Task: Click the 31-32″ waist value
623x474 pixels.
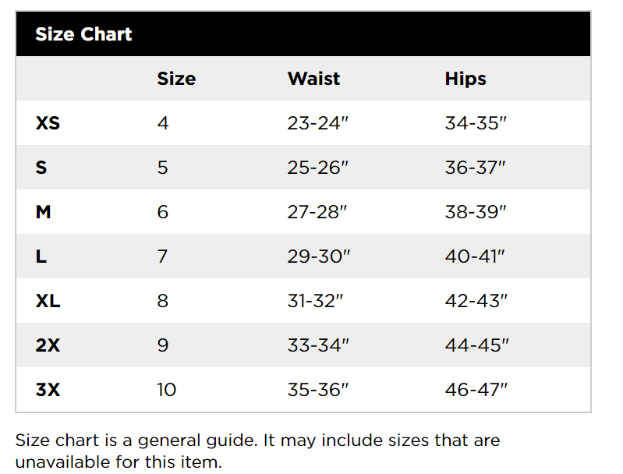Action: (x=316, y=301)
